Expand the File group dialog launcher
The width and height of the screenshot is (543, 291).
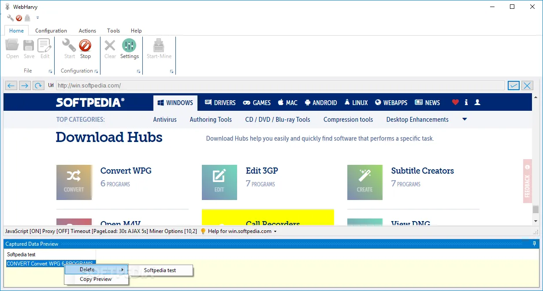click(x=50, y=71)
